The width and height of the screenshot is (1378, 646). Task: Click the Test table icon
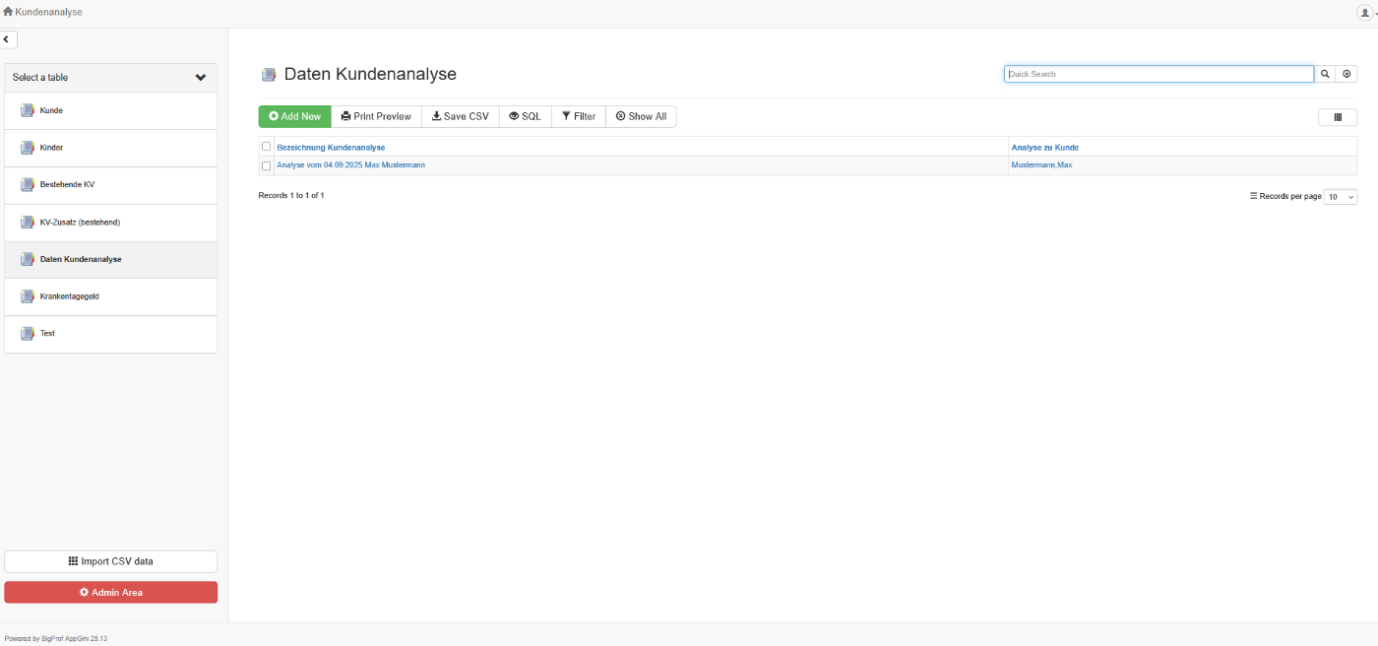click(28, 334)
